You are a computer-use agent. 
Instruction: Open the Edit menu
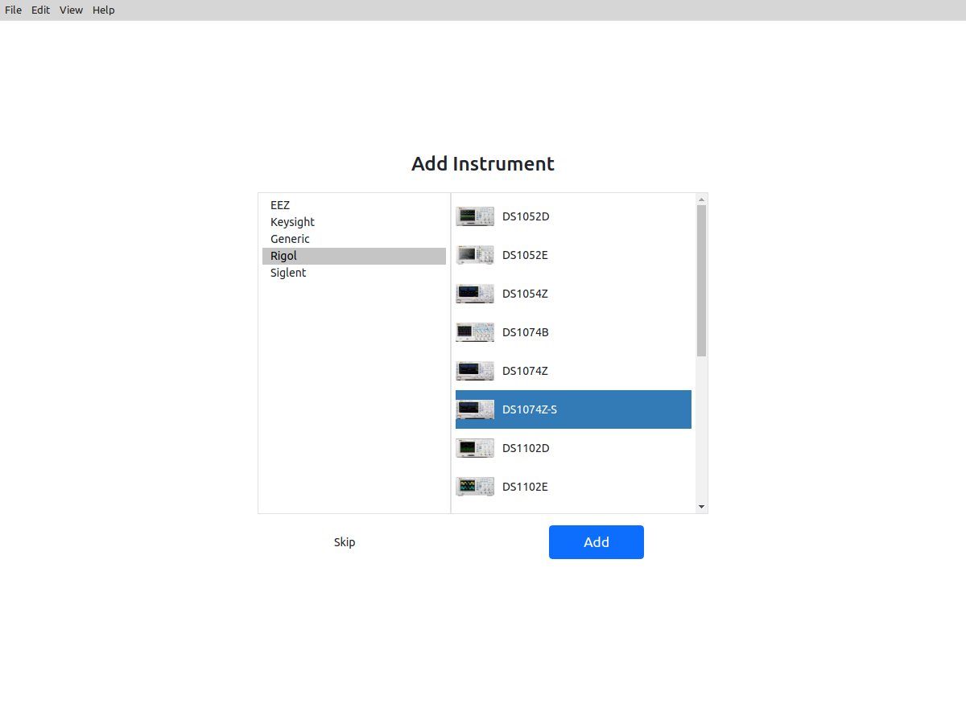41,10
